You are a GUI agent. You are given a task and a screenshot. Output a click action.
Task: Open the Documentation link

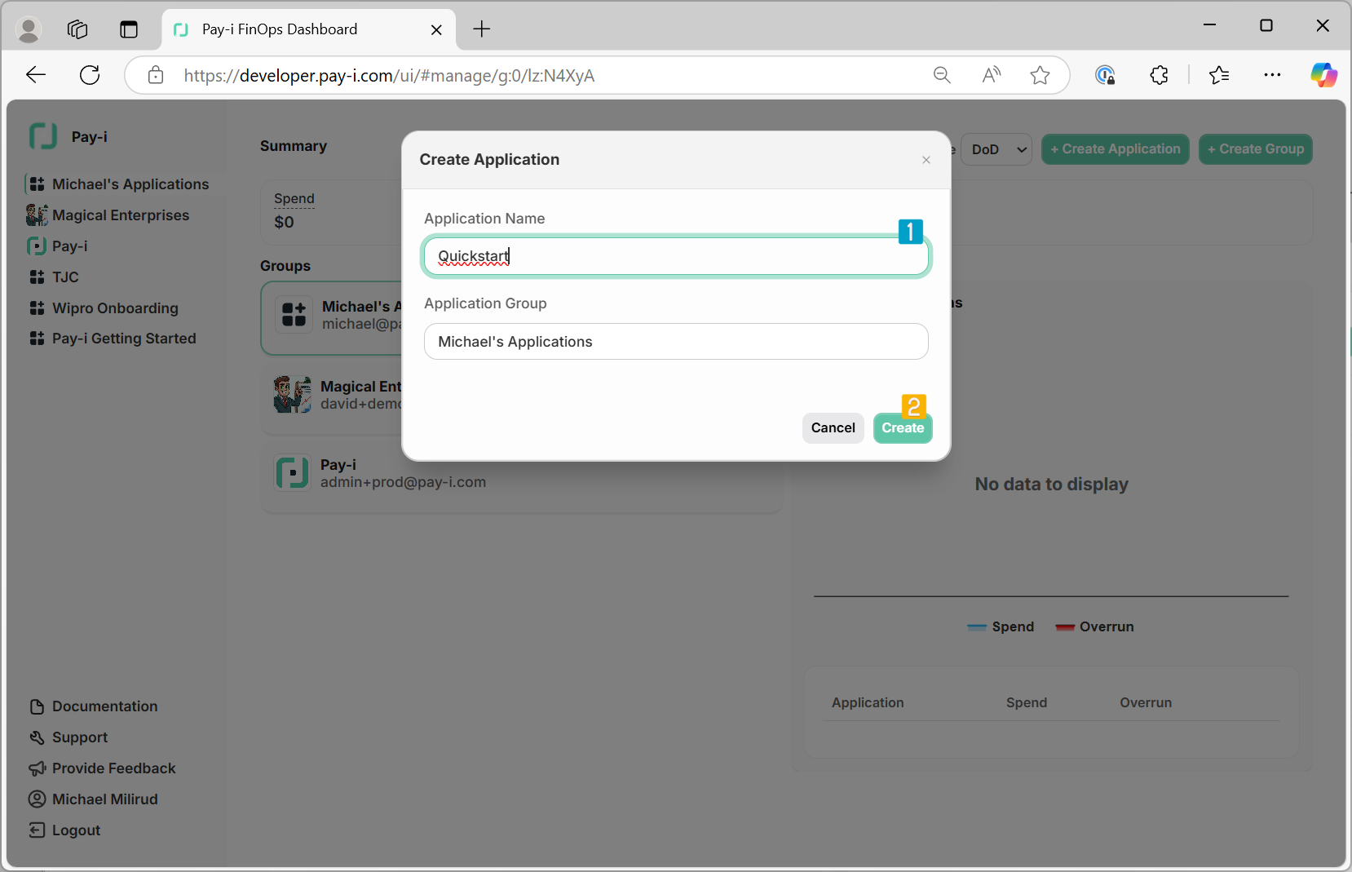click(x=94, y=706)
